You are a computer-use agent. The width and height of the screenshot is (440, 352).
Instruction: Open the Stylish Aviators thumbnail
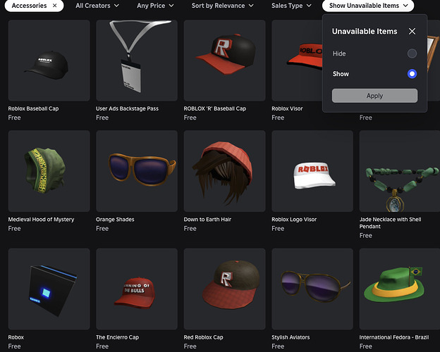(x=312, y=289)
